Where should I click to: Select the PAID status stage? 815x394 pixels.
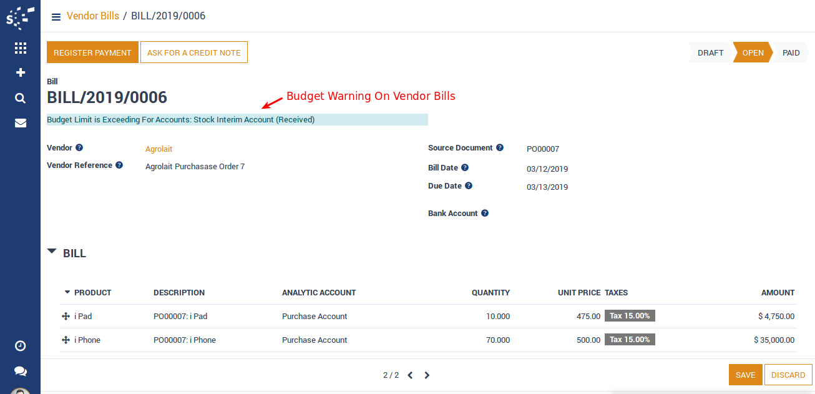coord(791,53)
